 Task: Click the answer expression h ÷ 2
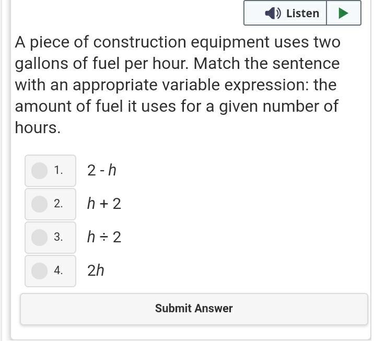pos(104,237)
